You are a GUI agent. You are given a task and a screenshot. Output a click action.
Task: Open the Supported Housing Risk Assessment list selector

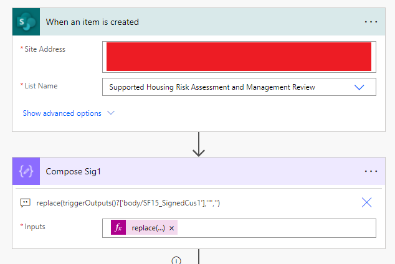point(239,87)
